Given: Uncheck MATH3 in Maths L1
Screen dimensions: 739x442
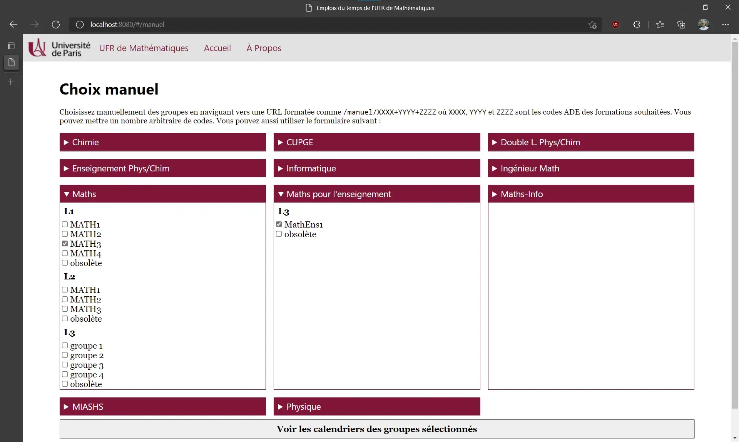Looking at the screenshot, I should point(65,244).
